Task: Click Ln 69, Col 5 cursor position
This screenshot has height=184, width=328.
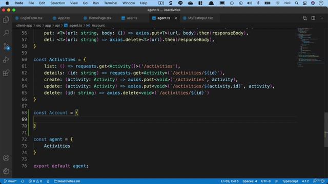Action: pyautogui.click(x=230, y=181)
